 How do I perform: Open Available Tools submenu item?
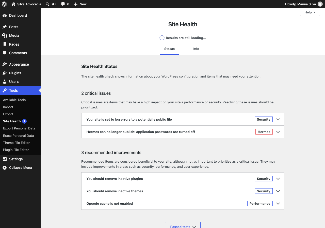coord(14,100)
